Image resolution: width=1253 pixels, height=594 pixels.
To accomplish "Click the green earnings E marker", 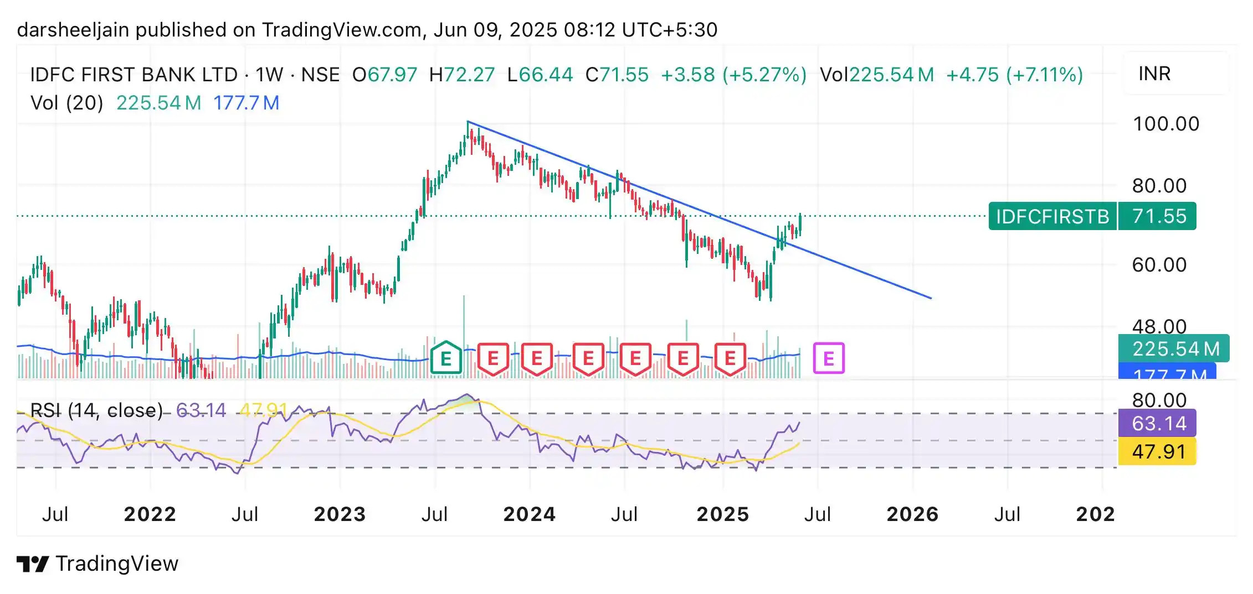I will [x=446, y=358].
